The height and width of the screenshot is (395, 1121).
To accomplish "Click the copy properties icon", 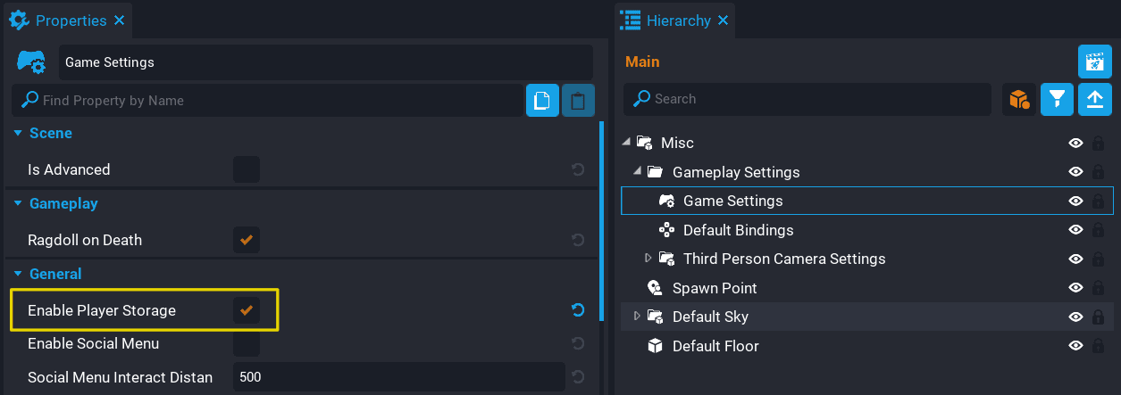I will 541,101.
